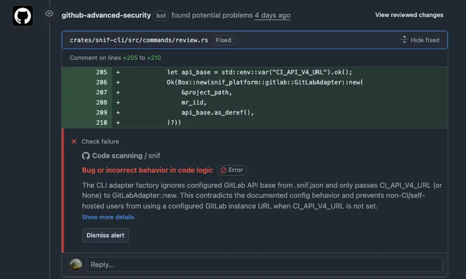Image resolution: width=466 pixels, height=279 pixels.
Task: Click the eye review icon
Action: pos(49,14)
